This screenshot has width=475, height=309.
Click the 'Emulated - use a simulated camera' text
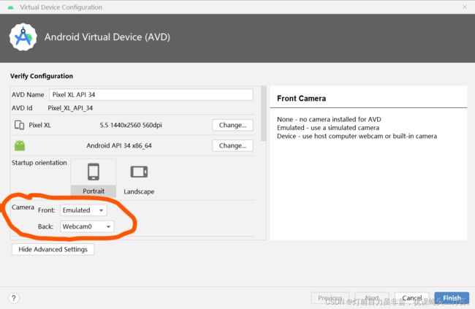(328, 128)
